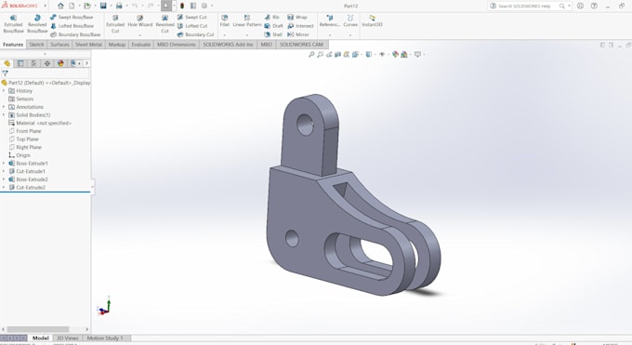Click the Rebuild traffic light icon
Image resolution: width=632 pixels, height=345 pixels.
(182, 7)
